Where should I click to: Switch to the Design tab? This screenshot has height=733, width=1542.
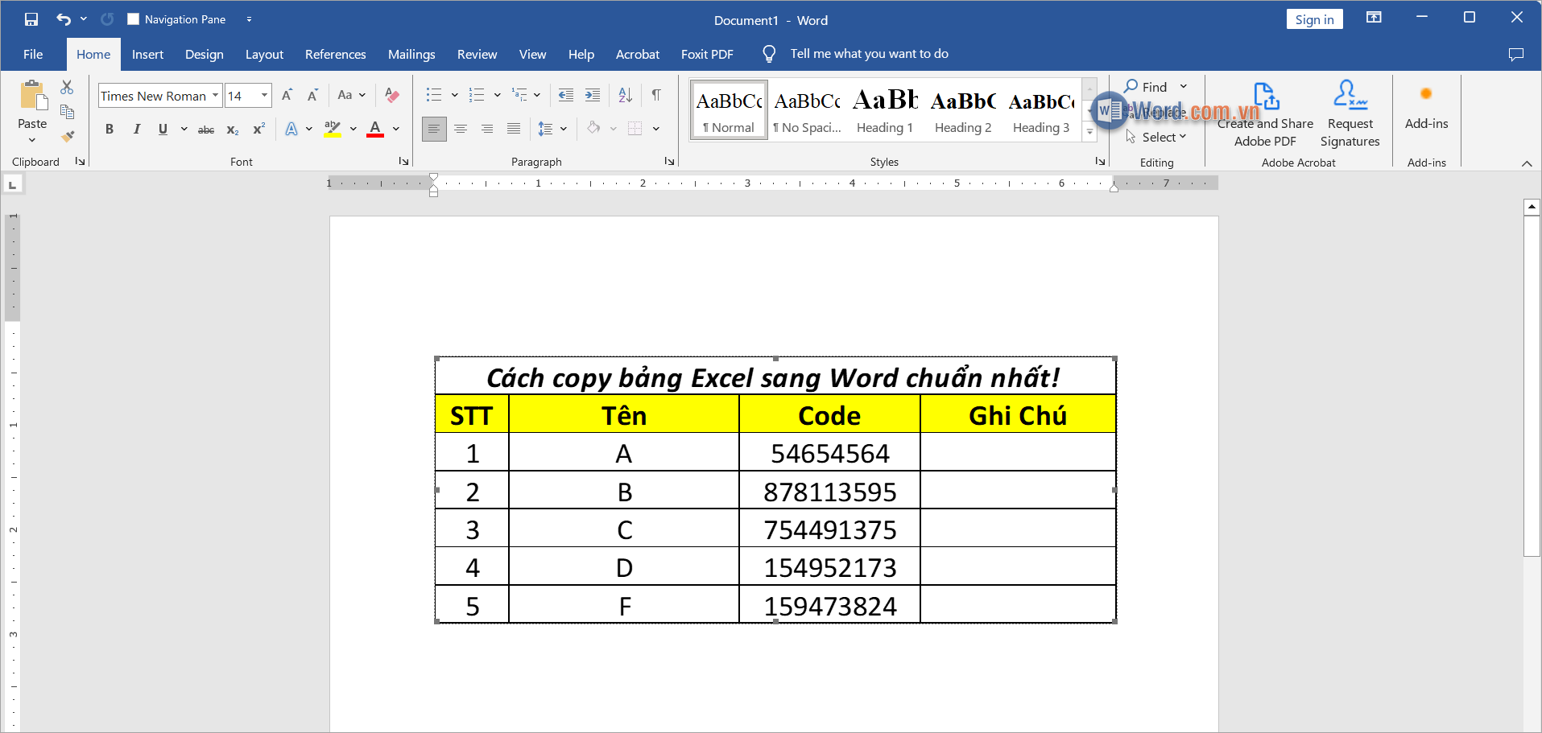[x=205, y=54]
